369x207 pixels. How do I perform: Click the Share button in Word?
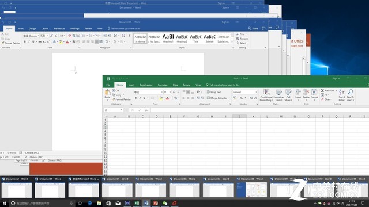coord(253,28)
